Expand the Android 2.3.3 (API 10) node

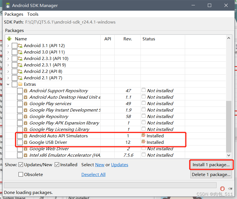coord(8,59)
